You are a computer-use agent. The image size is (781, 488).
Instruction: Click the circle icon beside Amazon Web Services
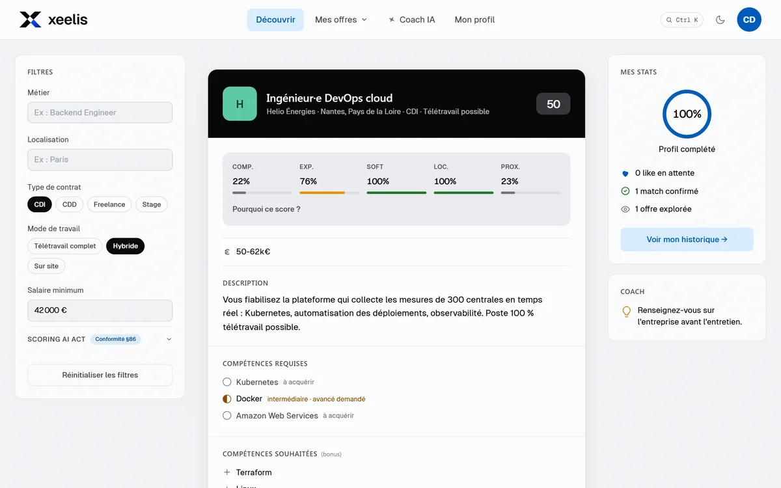pos(227,415)
